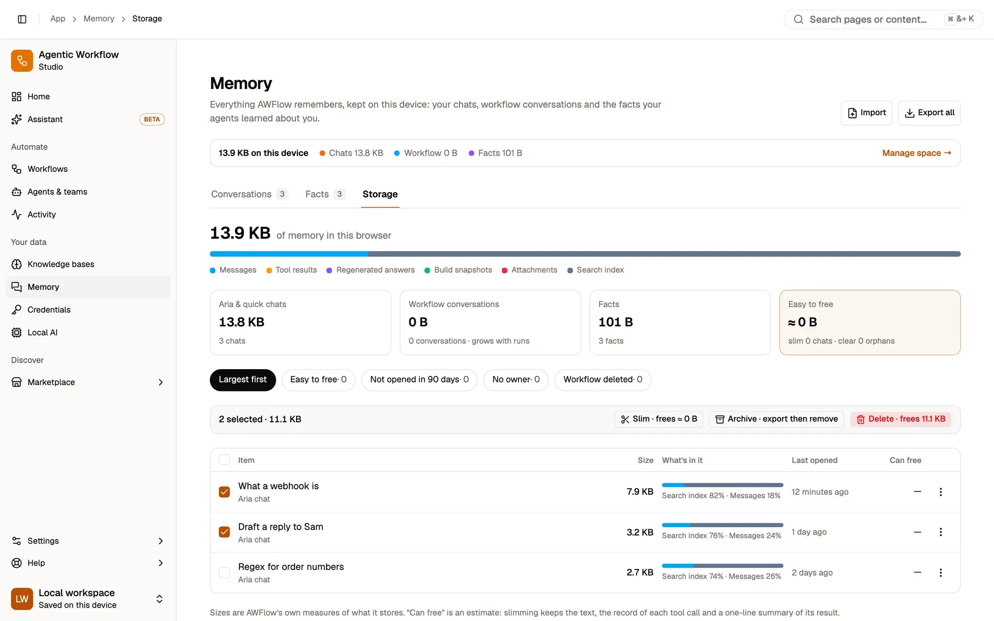Open Agents & teams robot icon
This screenshot has width=994, height=621.
16,192
